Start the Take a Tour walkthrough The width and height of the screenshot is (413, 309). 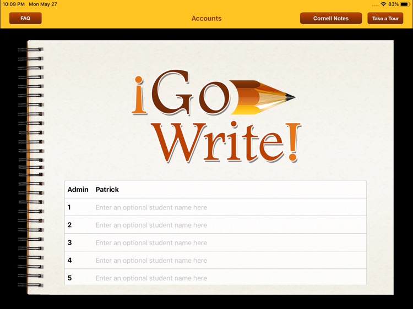tap(385, 18)
